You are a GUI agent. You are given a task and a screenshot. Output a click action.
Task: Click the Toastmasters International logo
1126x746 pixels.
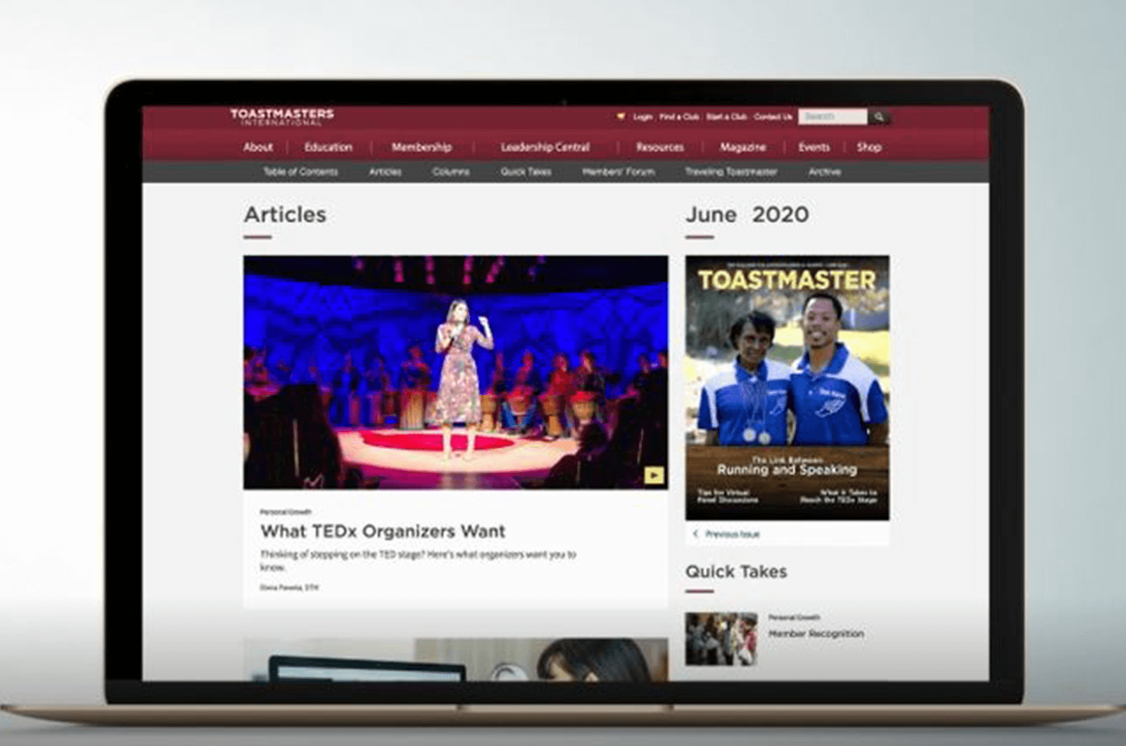point(282,117)
